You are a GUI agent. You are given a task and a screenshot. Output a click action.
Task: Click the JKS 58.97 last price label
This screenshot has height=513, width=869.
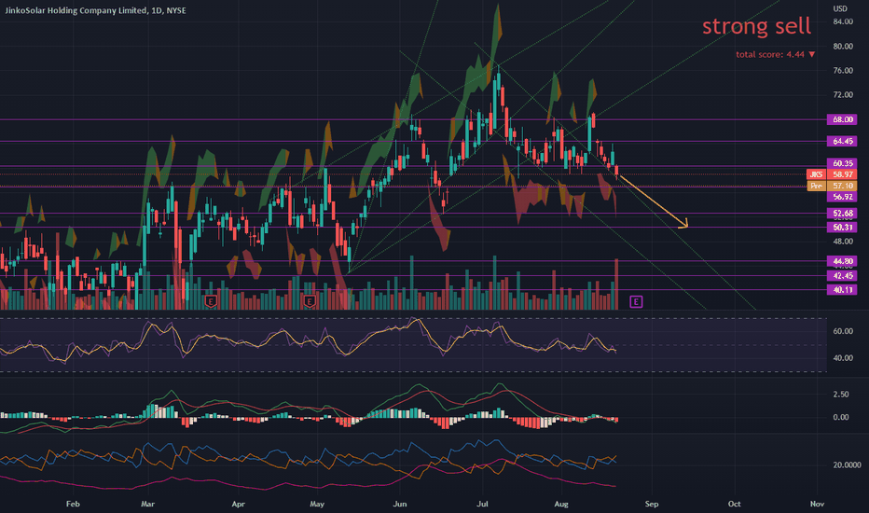[832, 174]
